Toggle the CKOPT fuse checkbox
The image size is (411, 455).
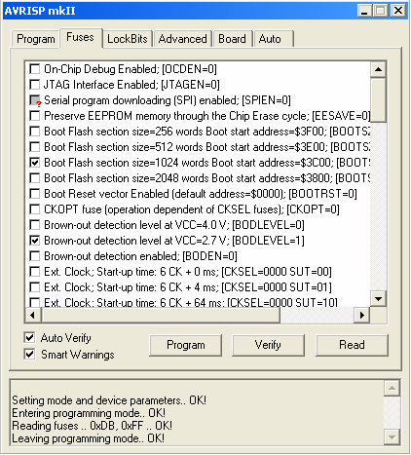(35, 209)
